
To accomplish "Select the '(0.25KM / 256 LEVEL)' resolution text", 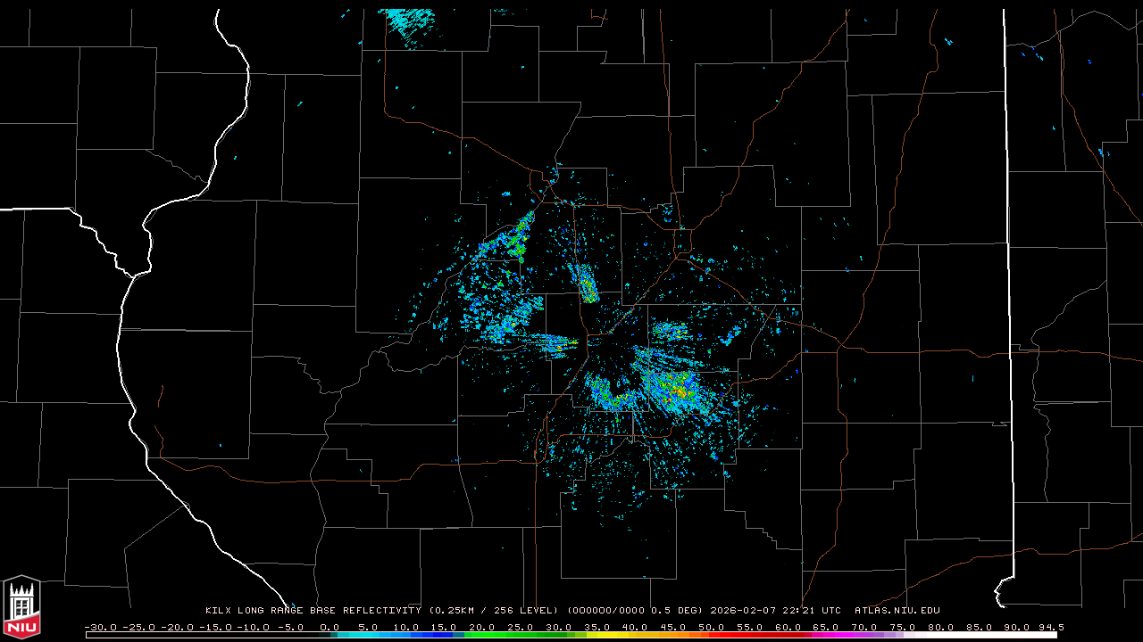I will (494, 611).
